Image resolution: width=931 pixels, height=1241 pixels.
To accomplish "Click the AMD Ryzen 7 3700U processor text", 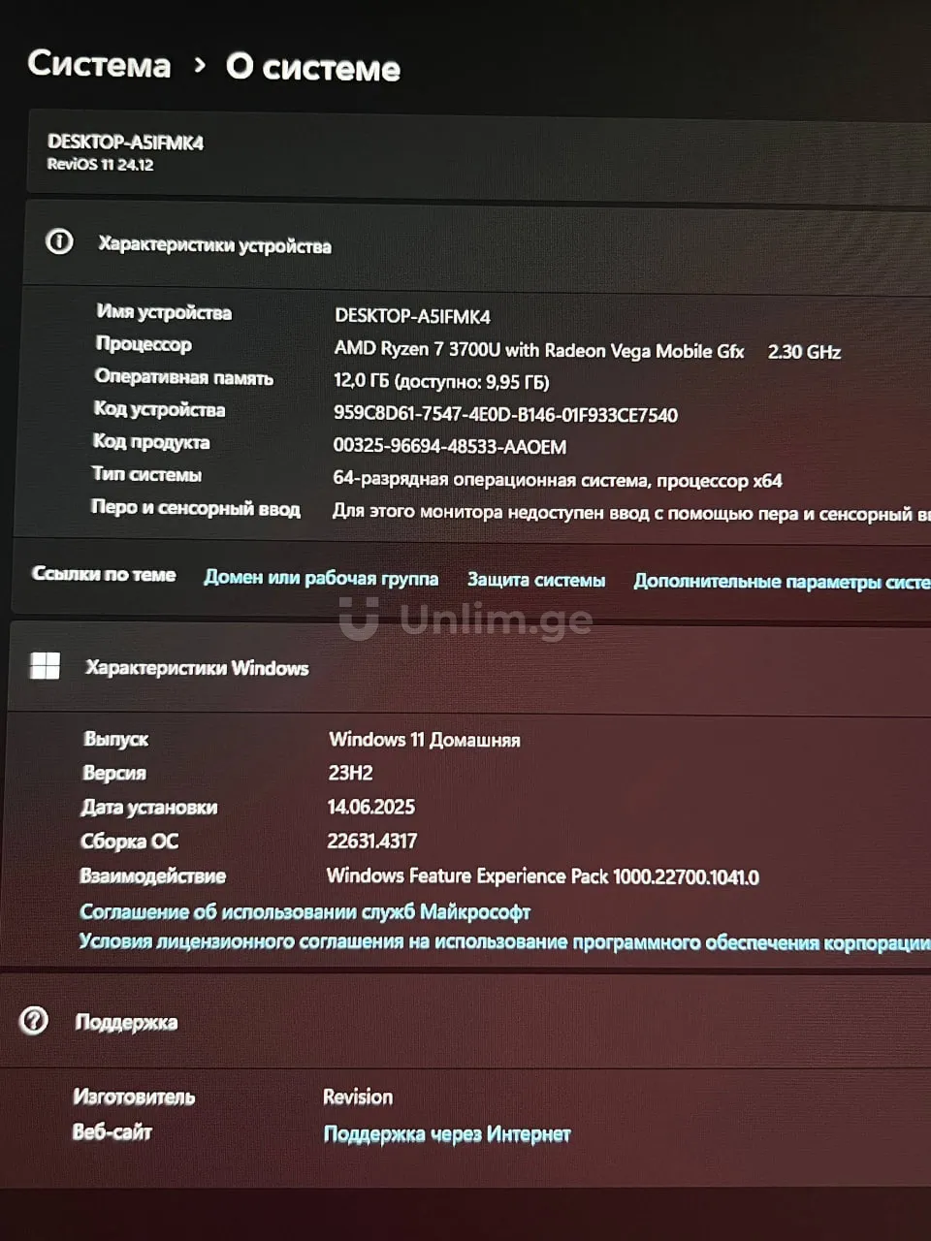I will pyautogui.click(x=538, y=351).
